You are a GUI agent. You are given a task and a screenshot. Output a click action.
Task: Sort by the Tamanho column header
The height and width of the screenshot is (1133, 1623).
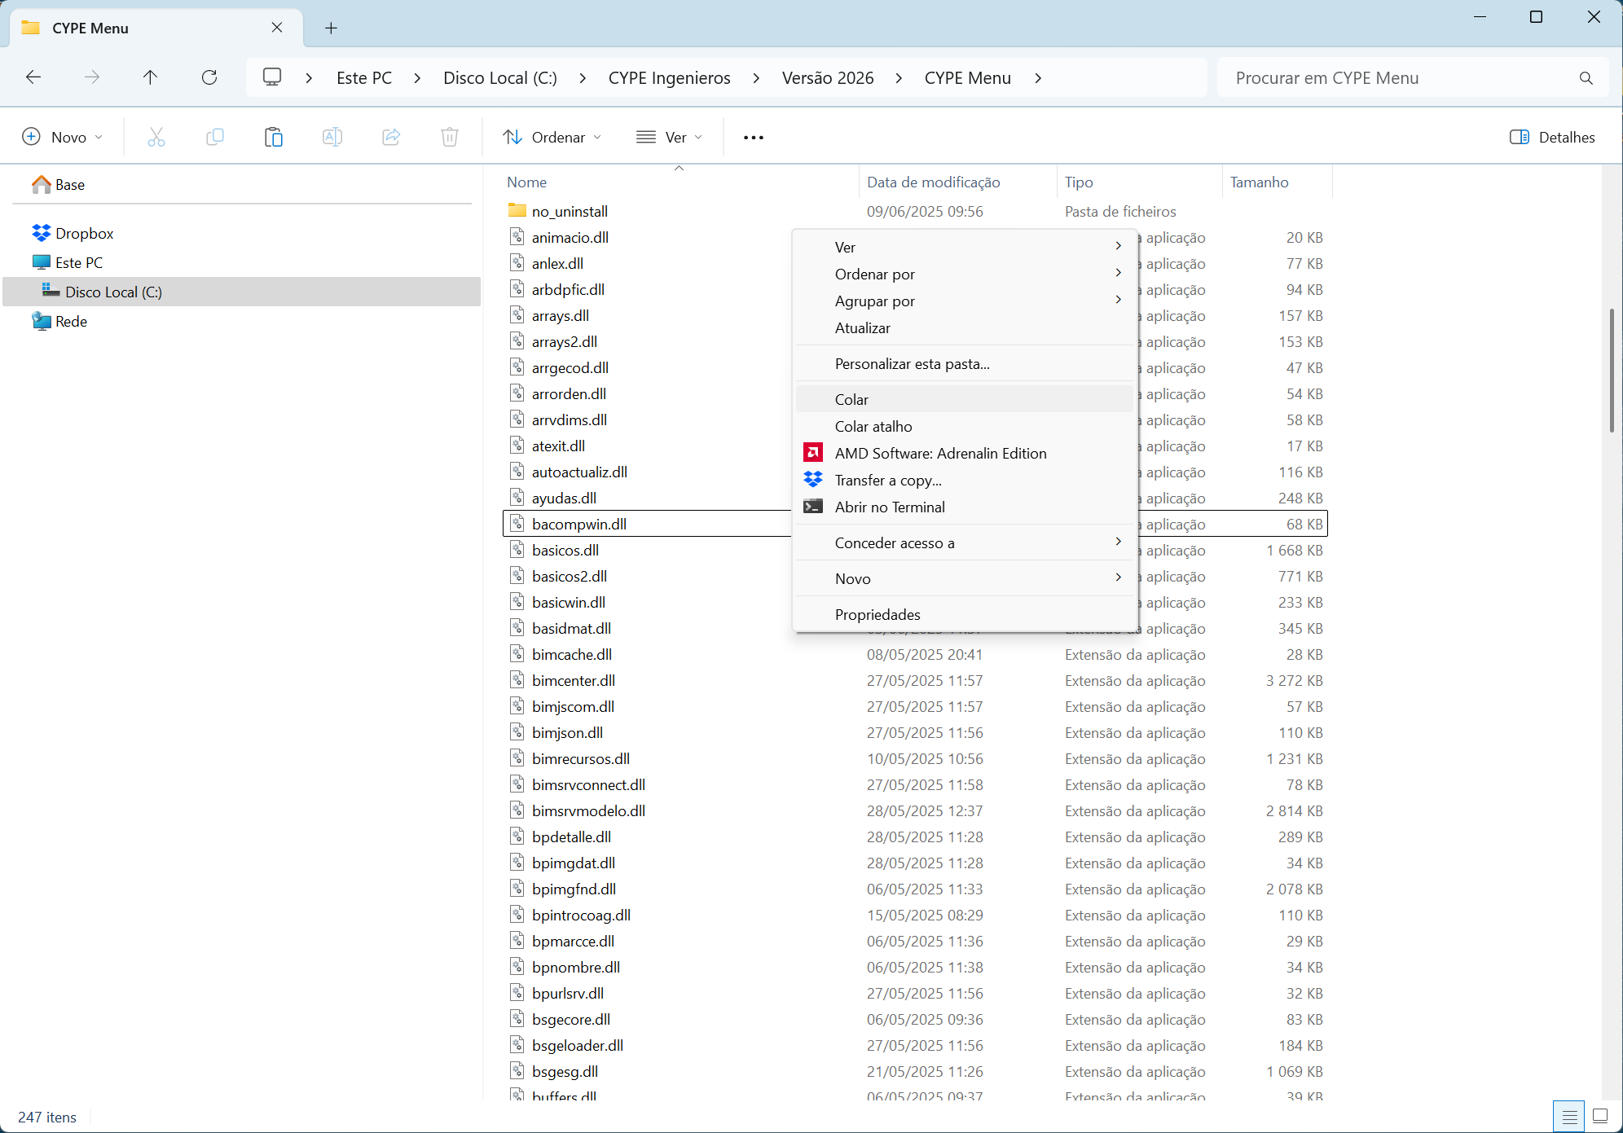pyautogui.click(x=1259, y=182)
